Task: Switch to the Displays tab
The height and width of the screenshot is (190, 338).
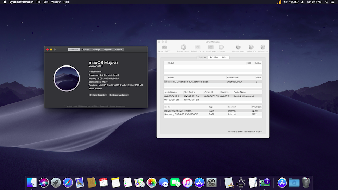Action: pos(86,50)
